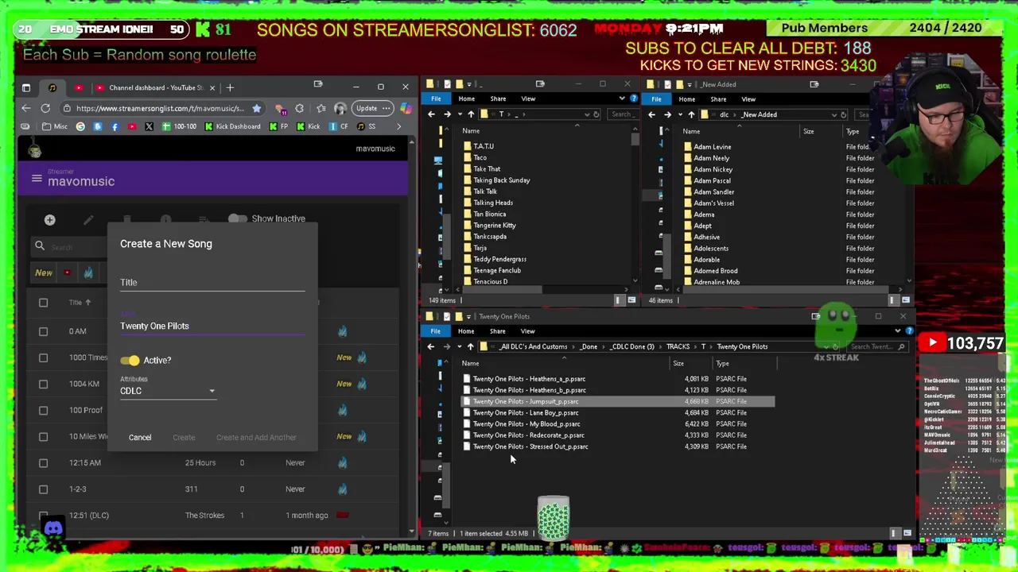
Task: Click _CDLC Done (3) breadcrumb segment
Action: pos(631,346)
